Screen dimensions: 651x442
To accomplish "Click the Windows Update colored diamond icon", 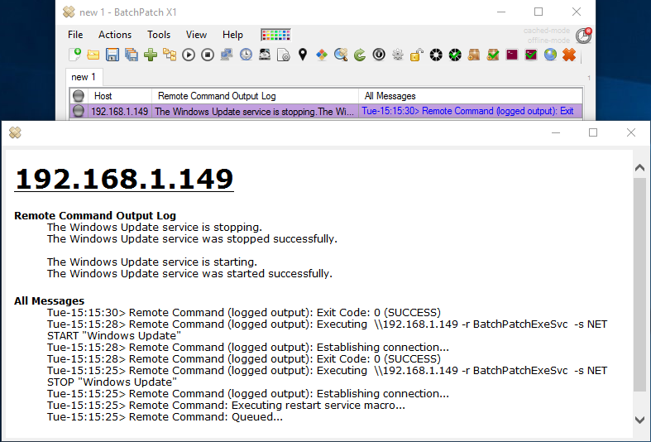I will (322, 55).
